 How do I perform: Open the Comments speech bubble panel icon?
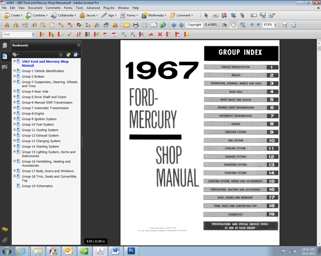click(x=5, y=229)
